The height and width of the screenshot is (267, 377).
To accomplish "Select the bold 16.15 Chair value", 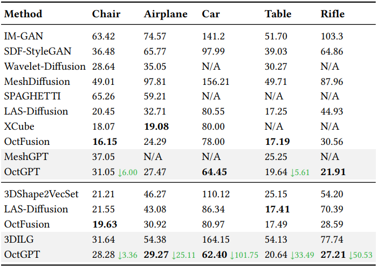I will coord(104,142).
